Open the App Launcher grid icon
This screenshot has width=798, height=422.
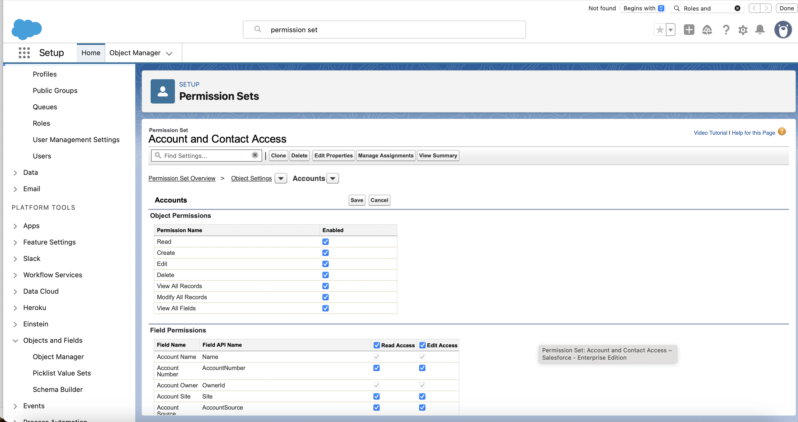click(24, 53)
